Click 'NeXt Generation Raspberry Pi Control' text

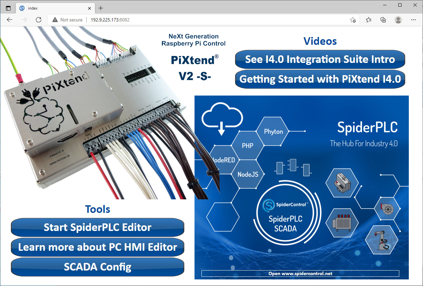pos(194,40)
